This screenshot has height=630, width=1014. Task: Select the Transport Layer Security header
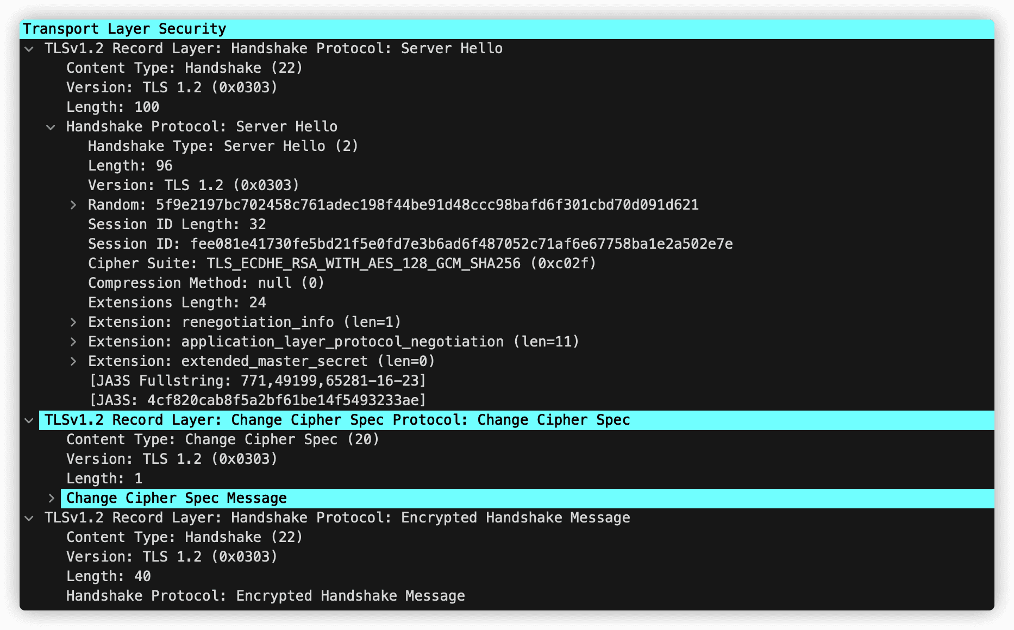pyautogui.click(x=507, y=29)
